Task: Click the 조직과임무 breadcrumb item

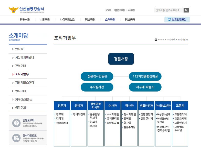Action: 183,40
